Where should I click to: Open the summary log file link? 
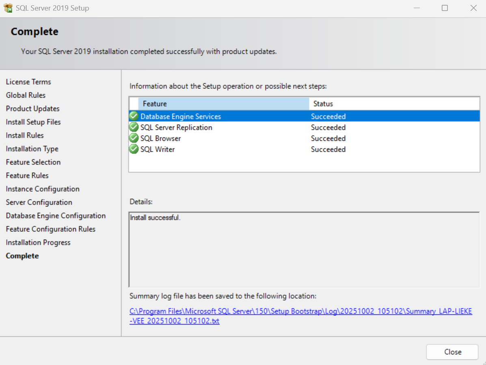[300, 316]
